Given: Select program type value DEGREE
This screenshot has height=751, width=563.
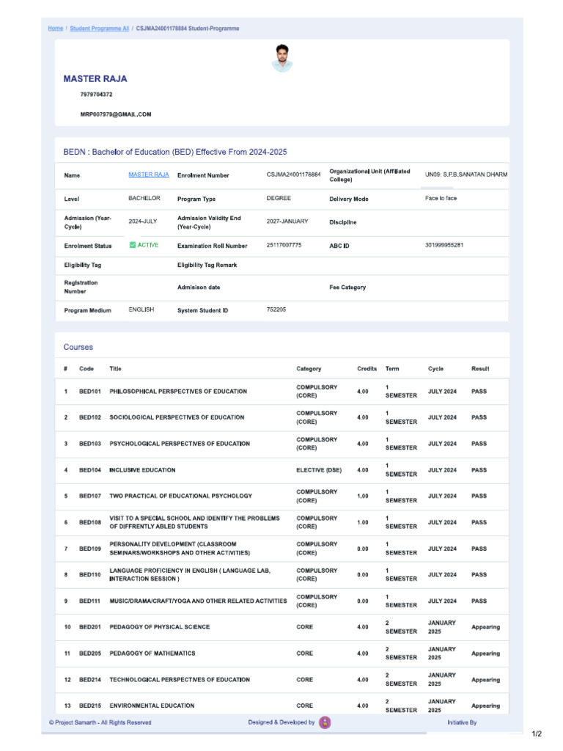Looking at the screenshot, I should [279, 198].
